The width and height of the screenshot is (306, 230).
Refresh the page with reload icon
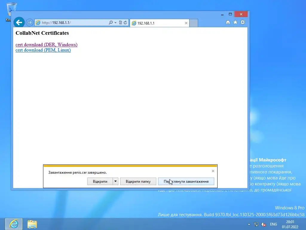pyautogui.click(x=125, y=22)
